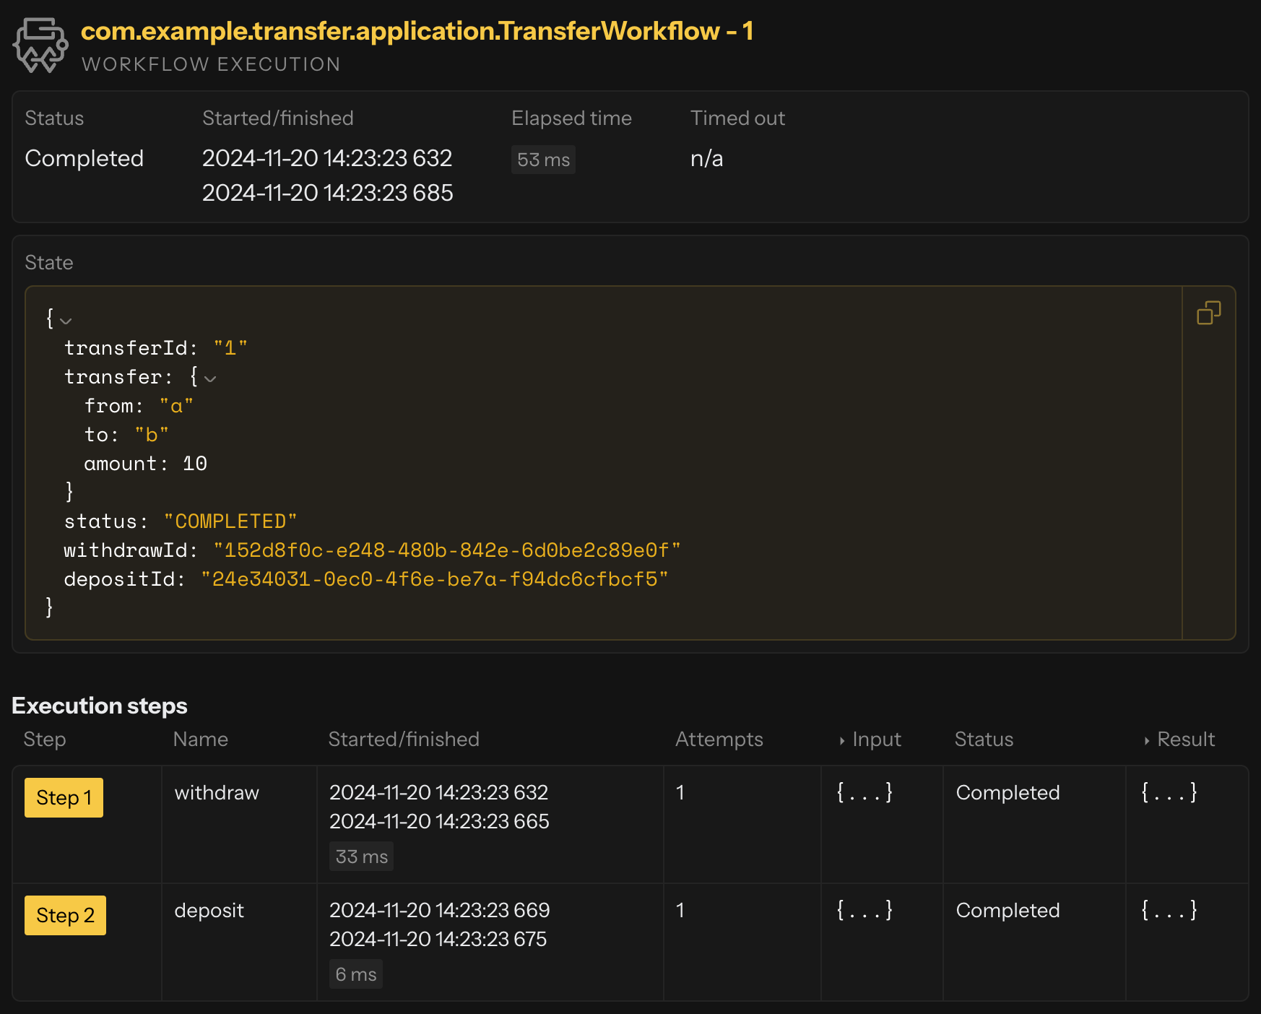Screen dimensions: 1261x1014
Task: Click the 33 ms duration badge under withdraw
Action: [x=361, y=856]
